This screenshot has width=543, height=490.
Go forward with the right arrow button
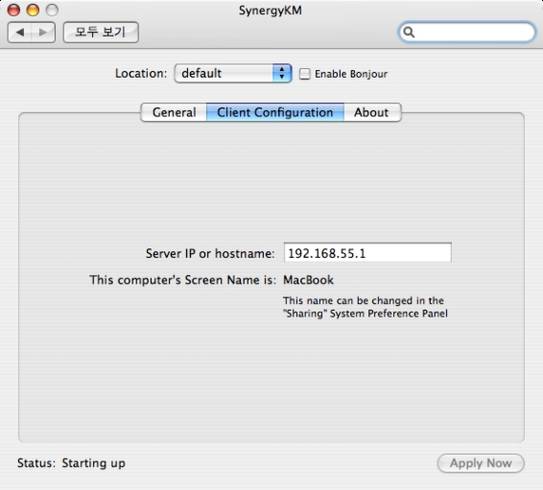(x=43, y=33)
